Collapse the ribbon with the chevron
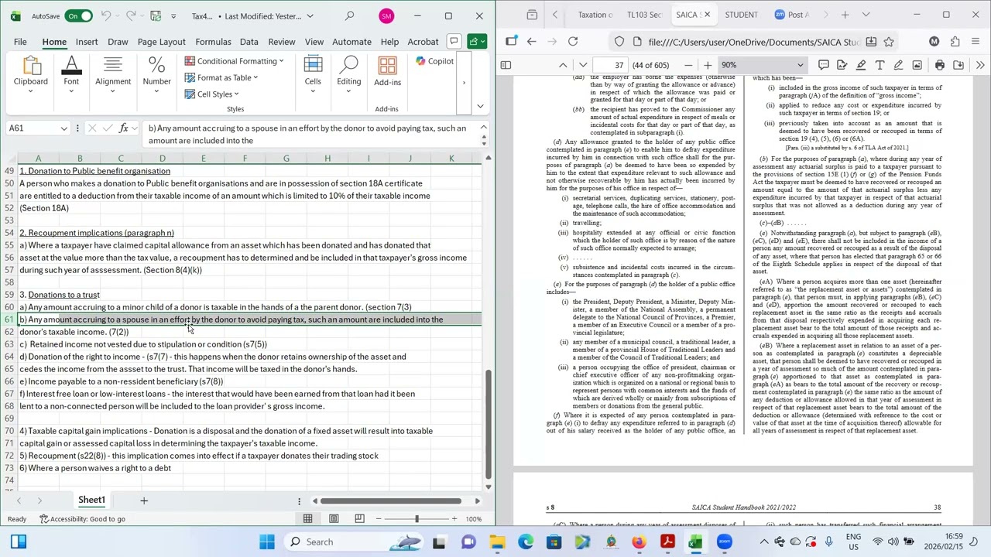 click(x=480, y=106)
